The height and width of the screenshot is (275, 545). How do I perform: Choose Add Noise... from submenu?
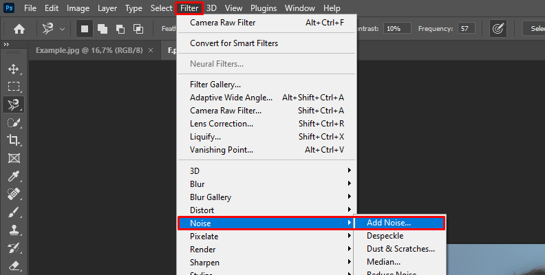coord(399,223)
